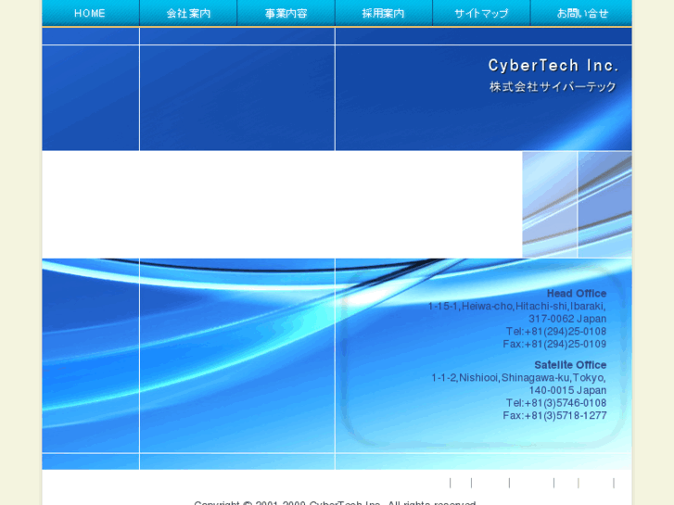Open the 事業内容 navigation tab
674x505 pixels.
286,13
